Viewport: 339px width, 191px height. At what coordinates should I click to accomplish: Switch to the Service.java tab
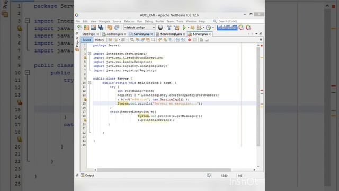(141, 34)
